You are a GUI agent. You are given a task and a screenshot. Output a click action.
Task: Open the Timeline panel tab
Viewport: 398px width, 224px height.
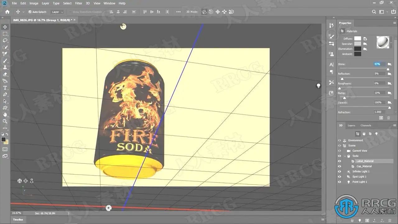pyautogui.click(x=18, y=220)
